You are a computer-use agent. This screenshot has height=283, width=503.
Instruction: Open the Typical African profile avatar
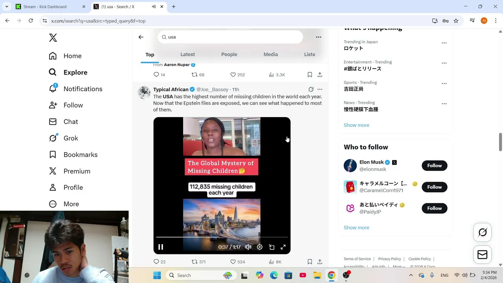click(x=144, y=93)
